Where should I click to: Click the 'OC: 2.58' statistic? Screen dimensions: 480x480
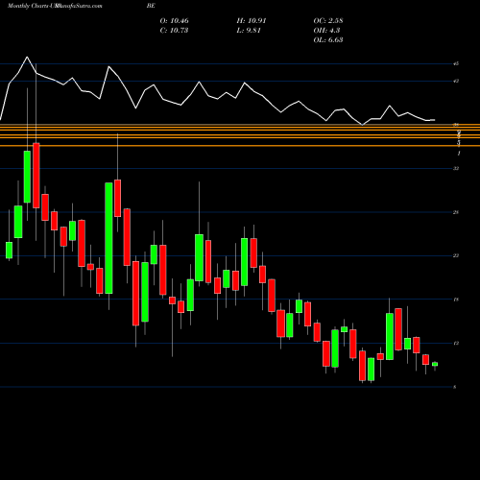(328, 21)
